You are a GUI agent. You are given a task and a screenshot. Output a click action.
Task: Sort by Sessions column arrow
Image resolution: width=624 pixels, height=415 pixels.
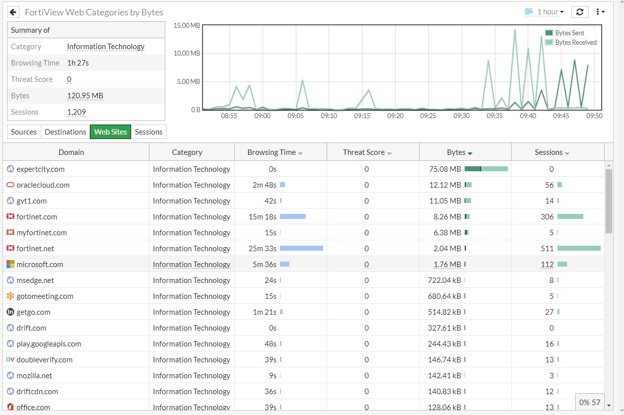pos(567,153)
